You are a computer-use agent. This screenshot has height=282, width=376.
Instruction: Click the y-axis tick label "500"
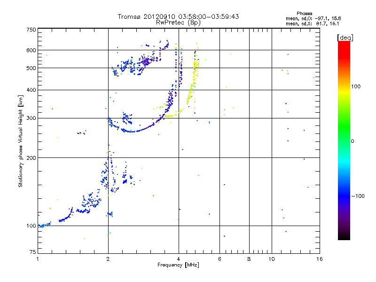(x=31, y=68)
